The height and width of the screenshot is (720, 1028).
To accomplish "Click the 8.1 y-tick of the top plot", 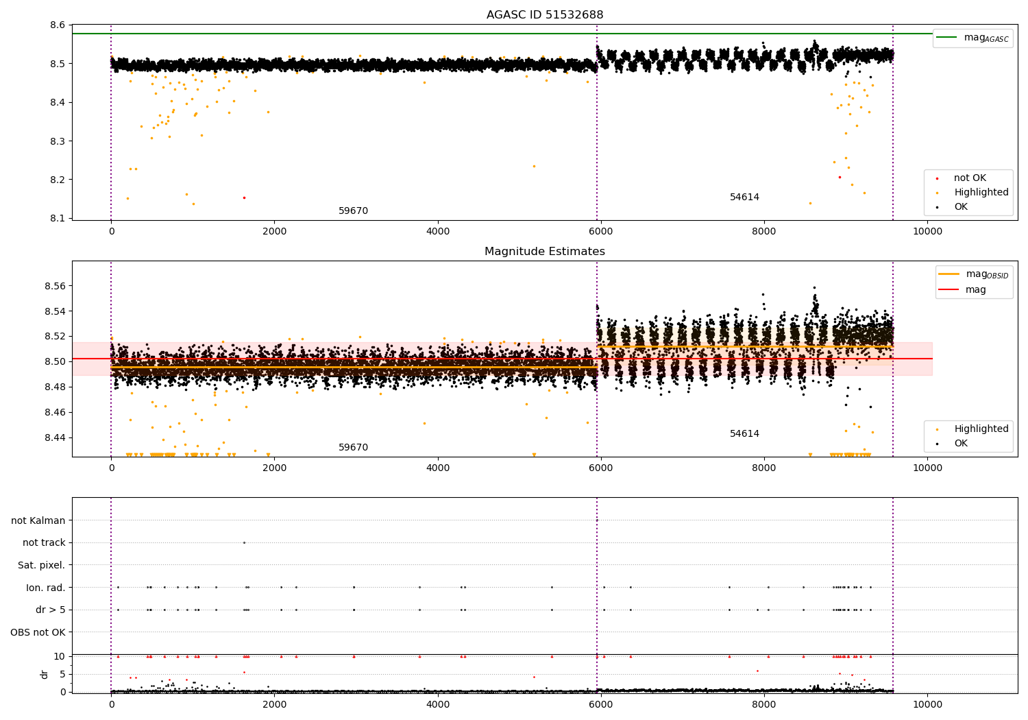I will (58, 219).
